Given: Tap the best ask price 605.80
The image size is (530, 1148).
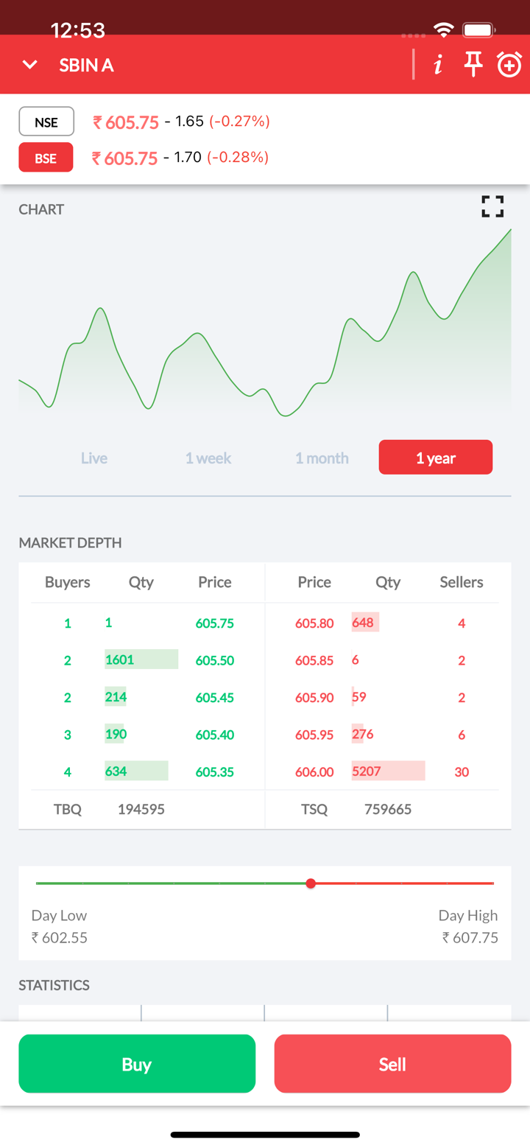Looking at the screenshot, I should pos(314,623).
